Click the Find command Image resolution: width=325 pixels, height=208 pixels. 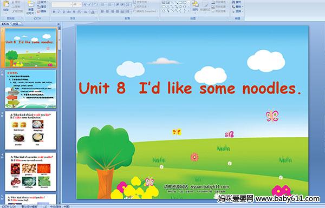pos(237,2)
